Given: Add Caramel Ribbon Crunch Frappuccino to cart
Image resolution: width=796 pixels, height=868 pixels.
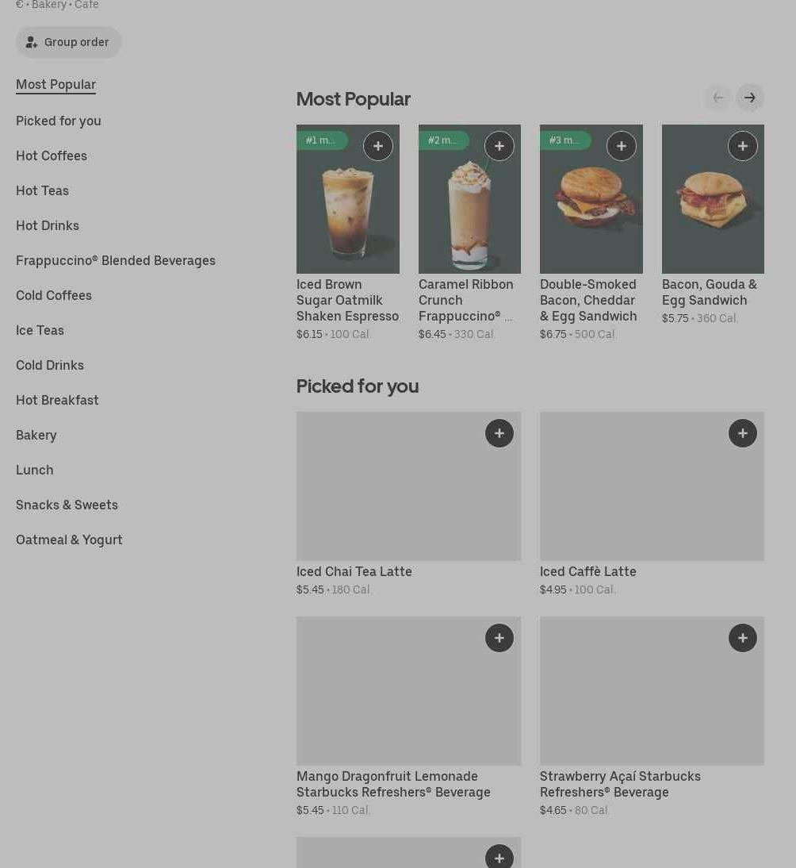Looking at the screenshot, I should pyautogui.click(x=499, y=146).
